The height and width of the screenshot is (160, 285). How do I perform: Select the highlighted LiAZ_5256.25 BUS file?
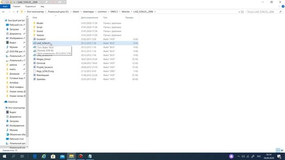click(85, 43)
